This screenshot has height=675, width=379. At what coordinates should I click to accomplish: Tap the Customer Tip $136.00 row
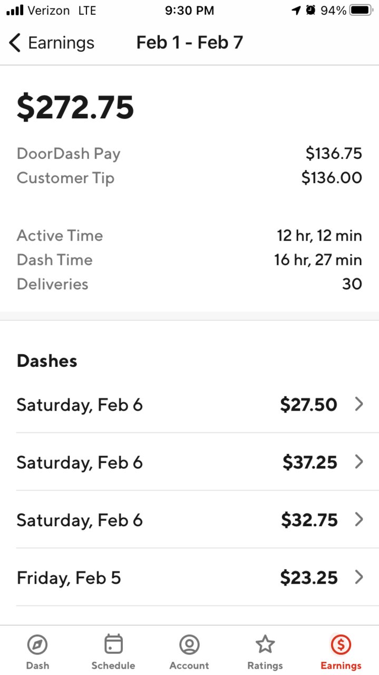point(190,178)
